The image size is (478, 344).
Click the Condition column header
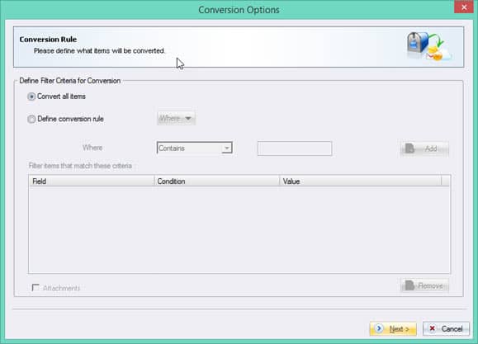(x=217, y=181)
